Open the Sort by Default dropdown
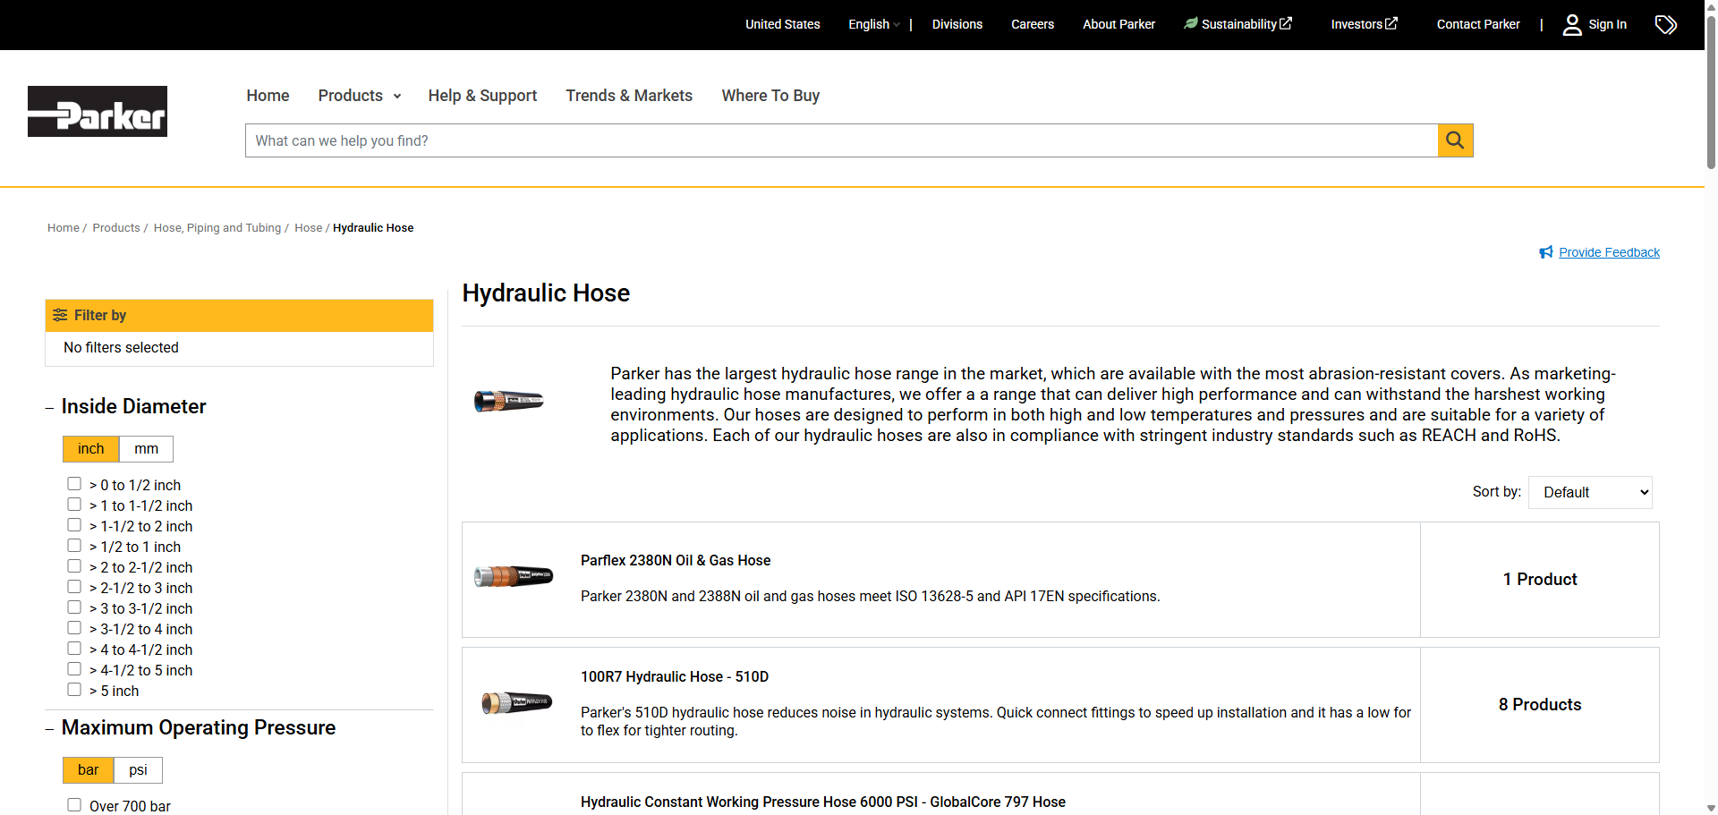 [x=1589, y=492]
